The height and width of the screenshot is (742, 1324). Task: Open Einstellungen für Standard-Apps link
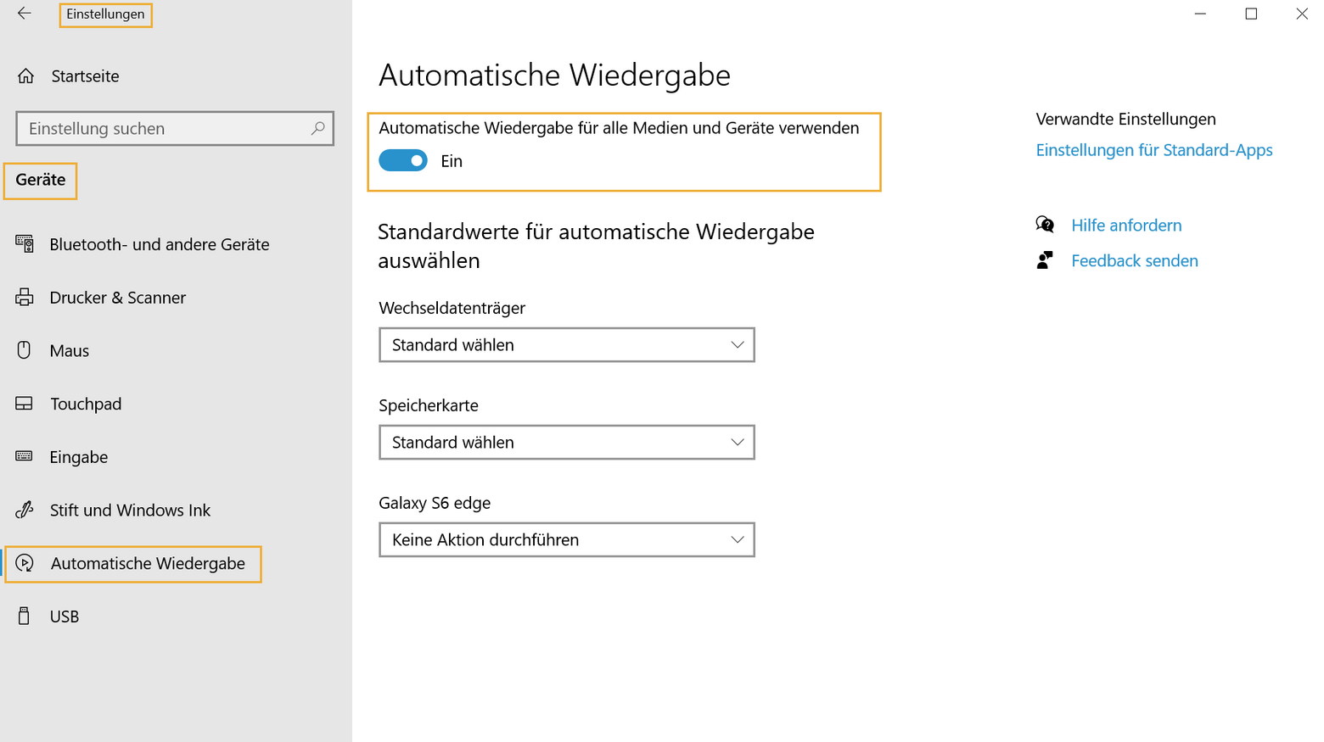pyautogui.click(x=1154, y=149)
